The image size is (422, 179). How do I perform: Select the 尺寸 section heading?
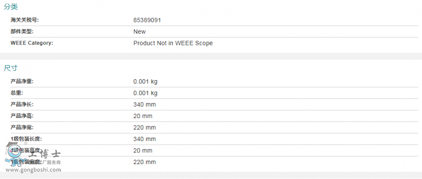[x=11, y=68]
